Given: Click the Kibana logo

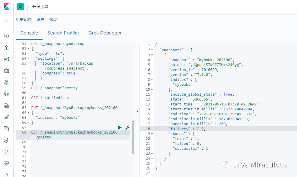Looking at the screenshot, I should [6, 7].
